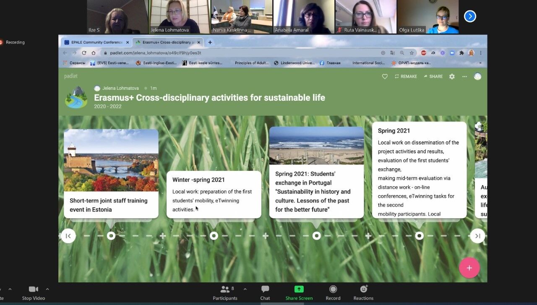The width and height of the screenshot is (537, 305).
Task: Select timeline marker under Portugal exchange post
Action: click(x=317, y=236)
